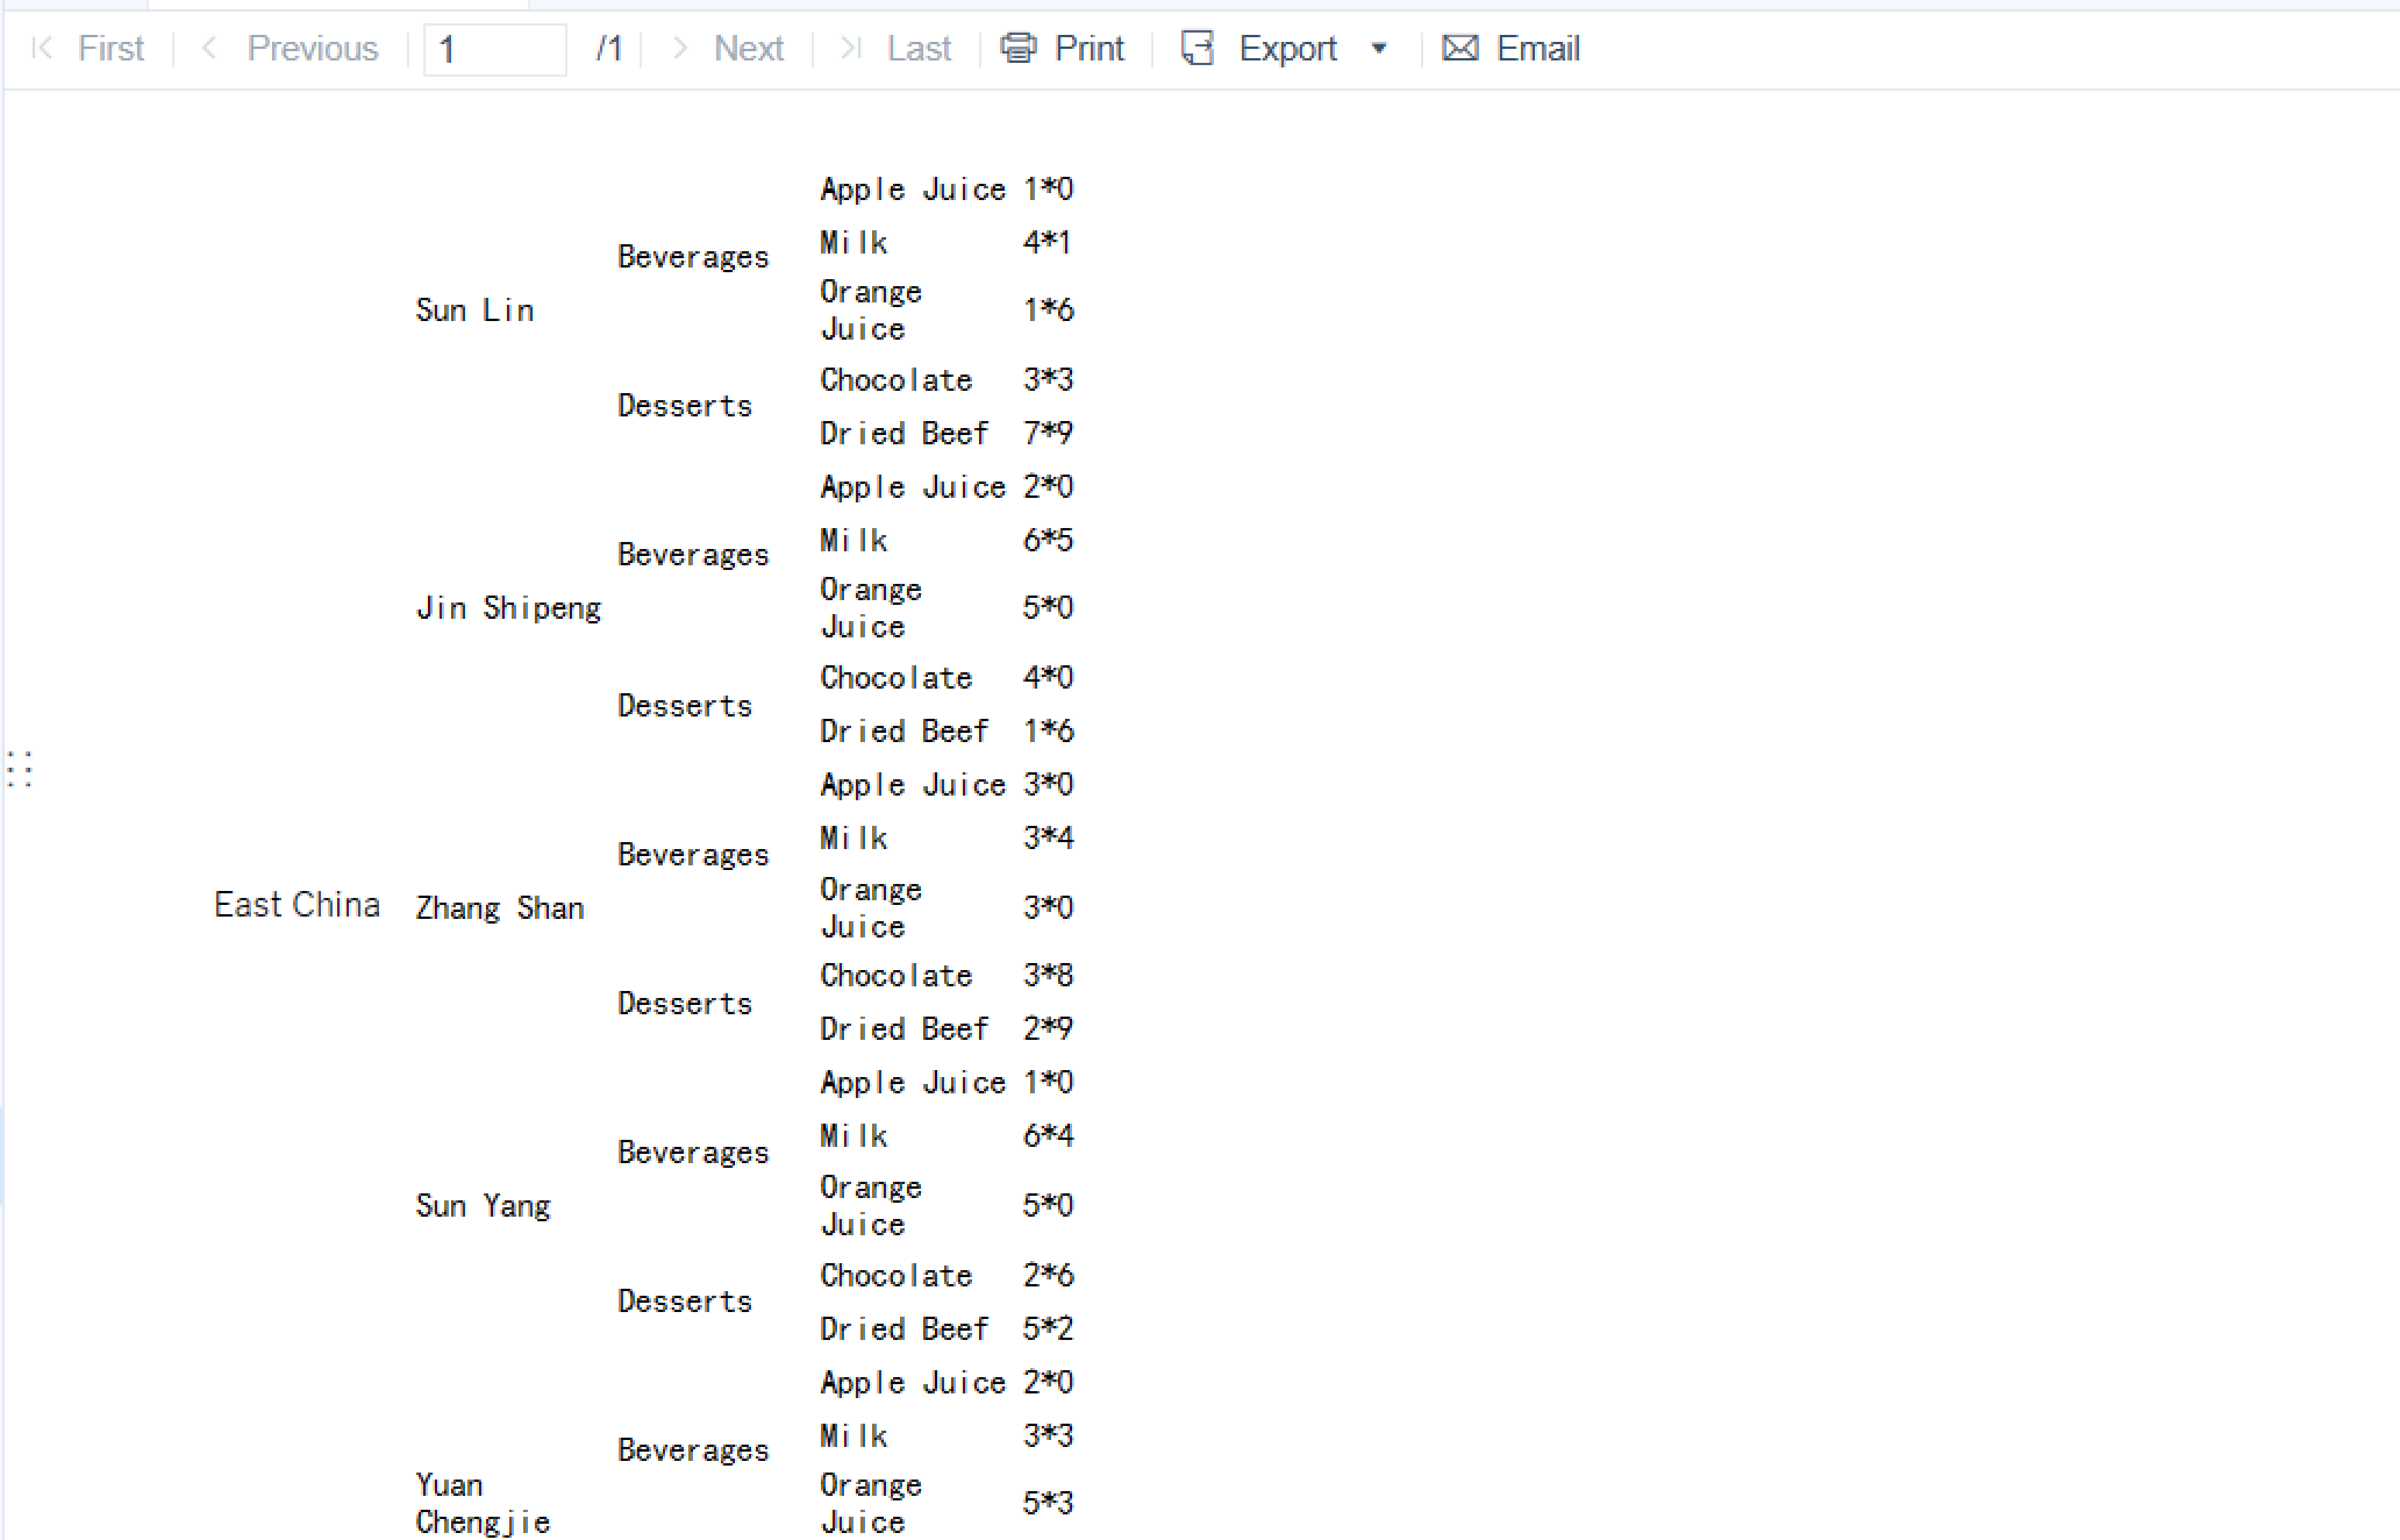Click the Email envelope icon
This screenshot has width=2400, height=1540.
point(1460,48)
